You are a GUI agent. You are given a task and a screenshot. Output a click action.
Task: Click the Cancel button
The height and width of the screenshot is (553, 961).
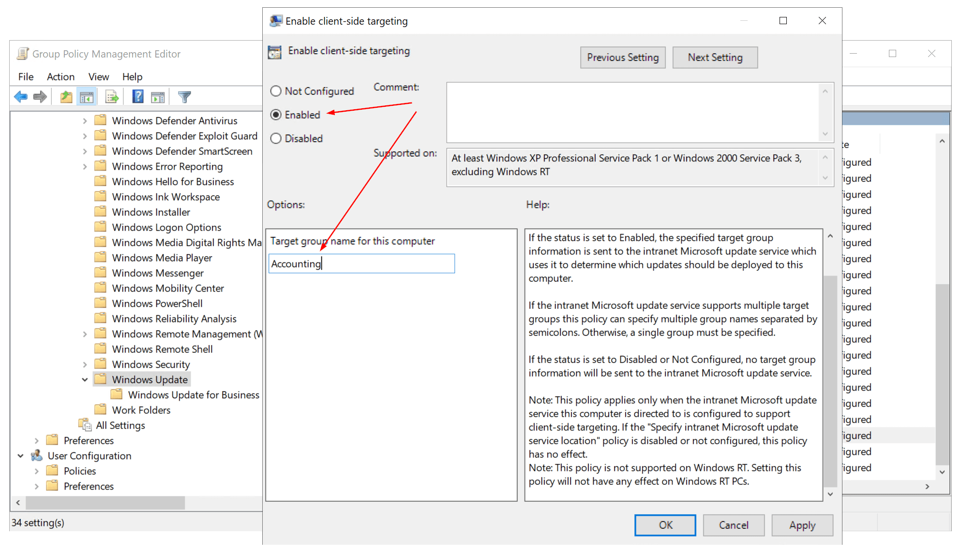pyautogui.click(x=734, y=525)
